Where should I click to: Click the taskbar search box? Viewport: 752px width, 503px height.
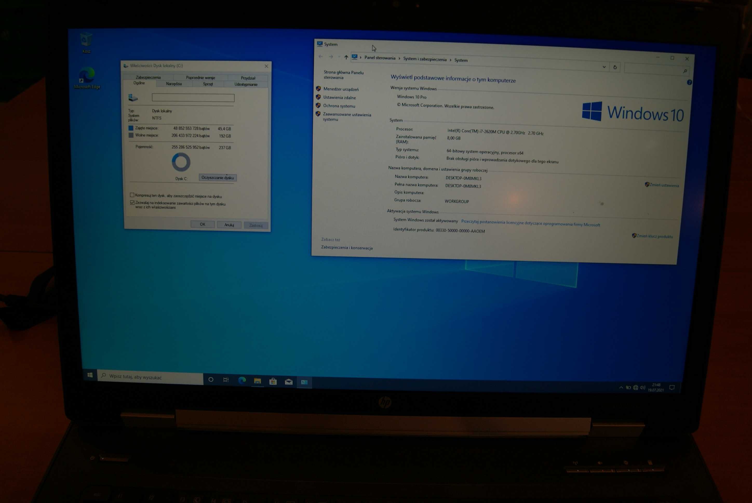[x=150, y=377]
